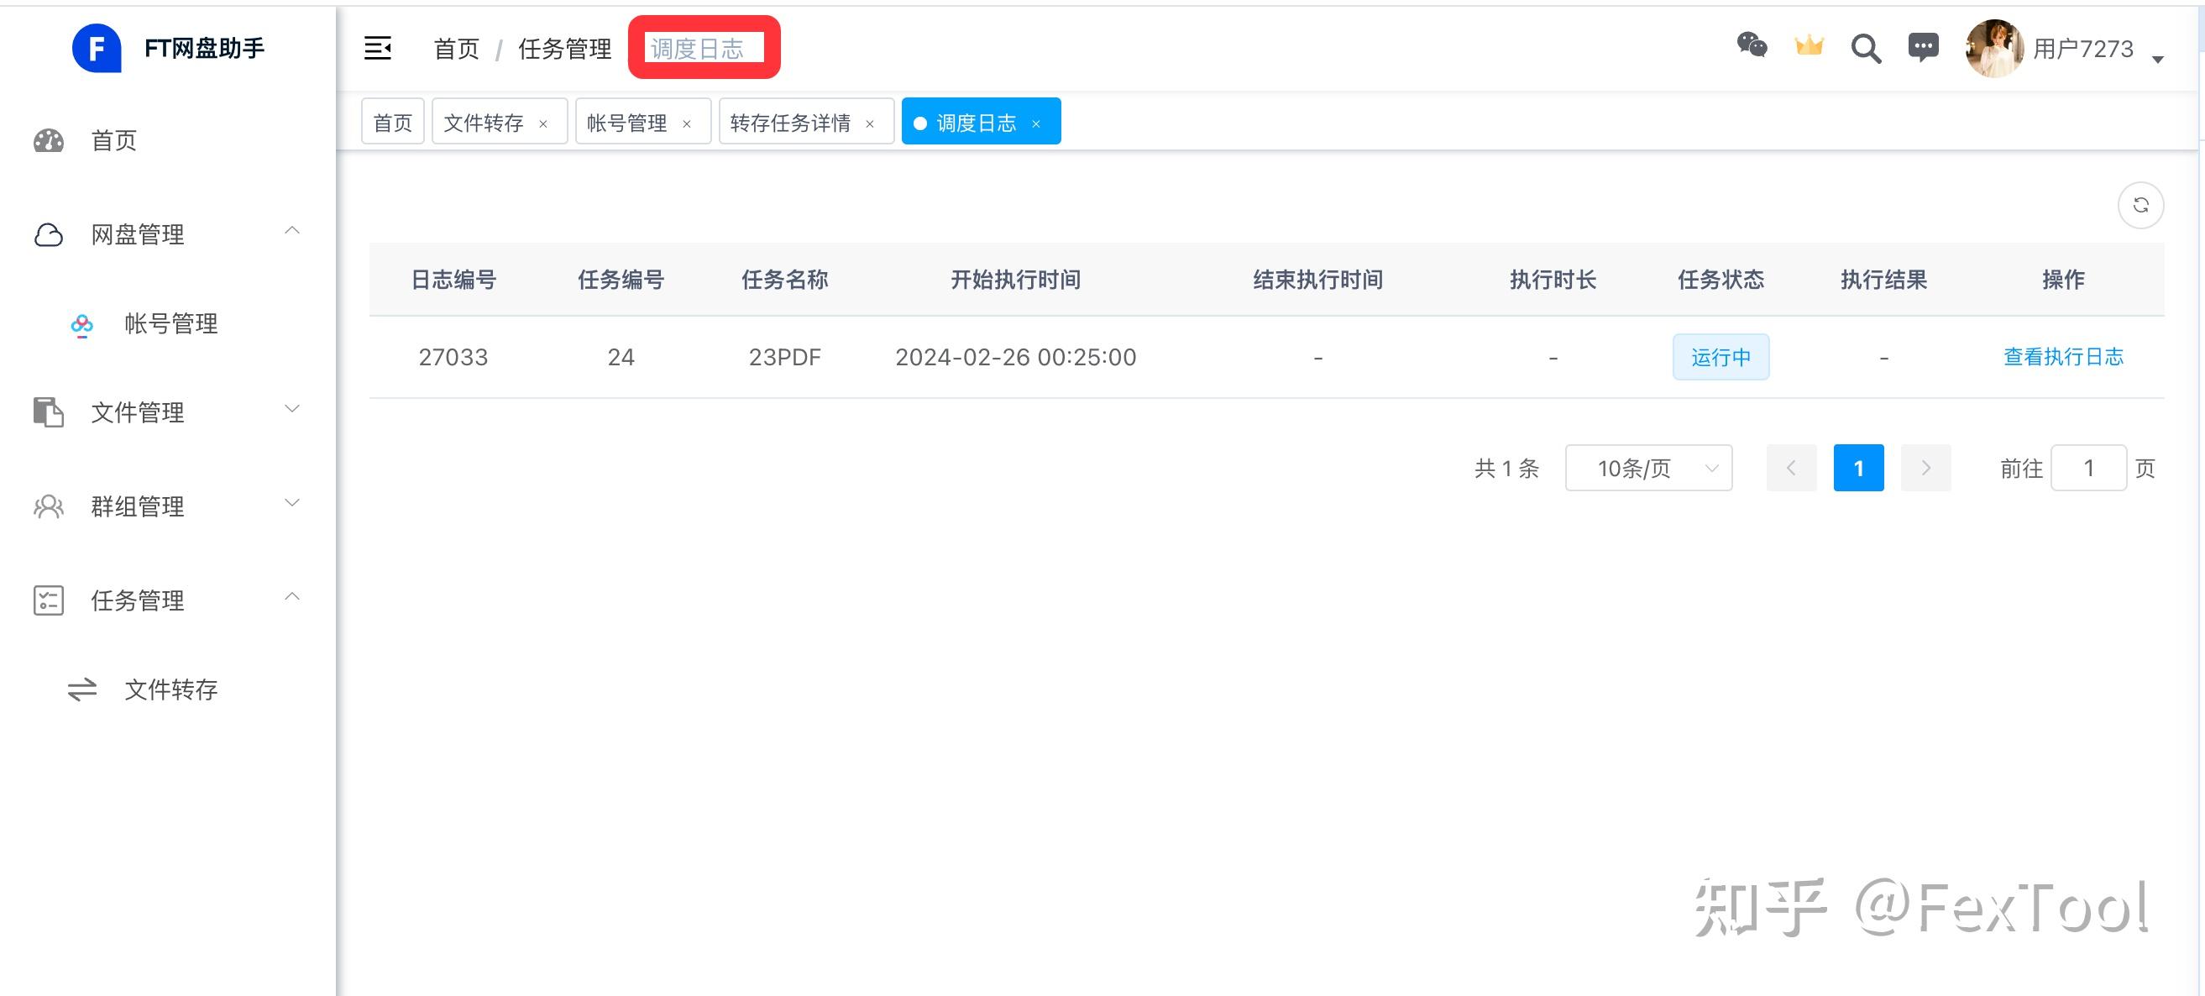Click the 操作 column header
The image size is (2205, 996).
(2063, 279)
